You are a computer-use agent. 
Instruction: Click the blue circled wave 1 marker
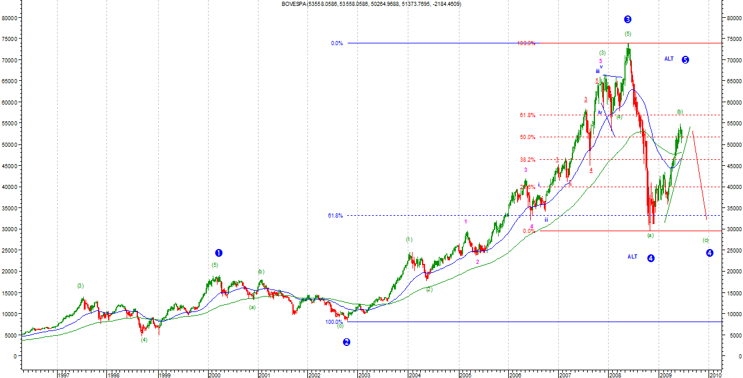coord(218,253)
